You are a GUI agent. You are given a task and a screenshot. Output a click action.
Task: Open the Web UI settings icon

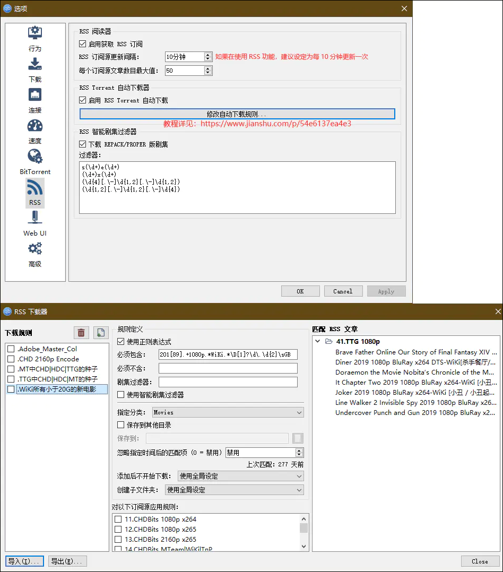35,218
